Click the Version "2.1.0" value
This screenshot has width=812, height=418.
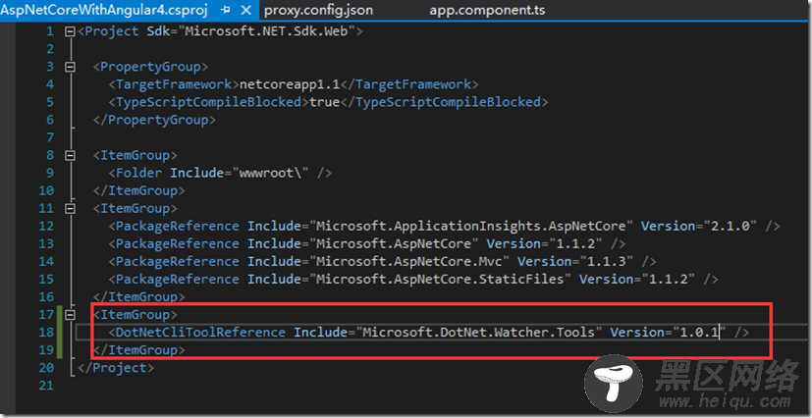coord(731,226)
